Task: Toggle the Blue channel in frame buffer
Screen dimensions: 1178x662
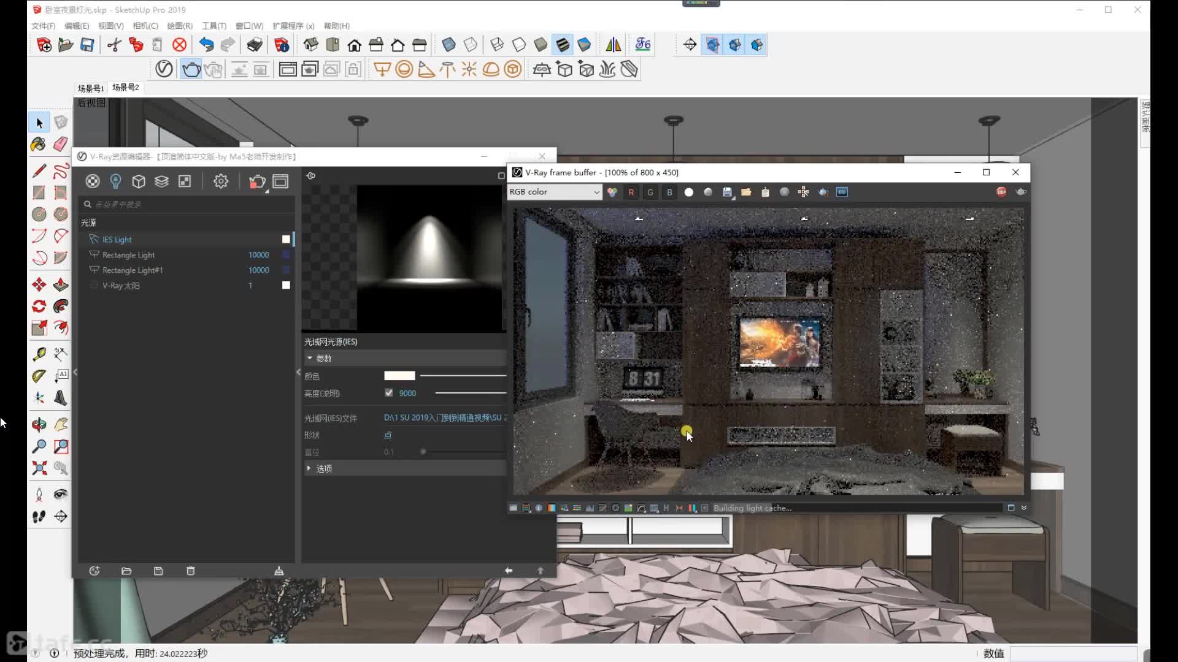Action: pyautogui.click(x=669, y=192)
